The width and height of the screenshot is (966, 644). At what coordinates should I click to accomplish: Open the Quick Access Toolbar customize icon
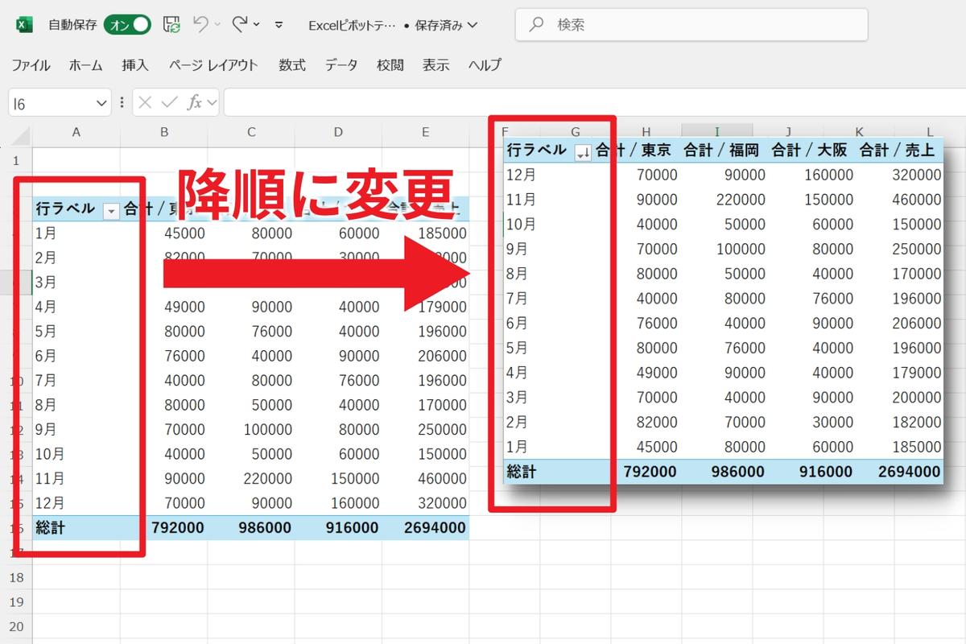tap(277, 25)
